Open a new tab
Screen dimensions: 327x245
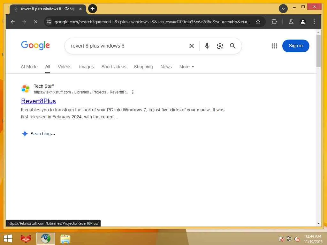click(x=93, y=9)
